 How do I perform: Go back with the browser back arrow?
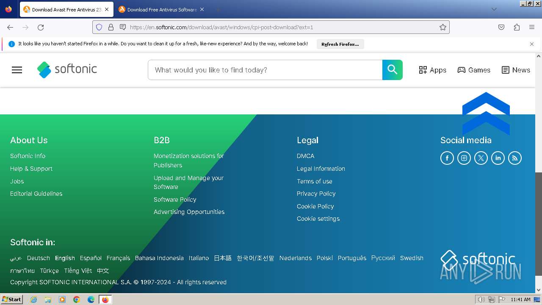10,27
